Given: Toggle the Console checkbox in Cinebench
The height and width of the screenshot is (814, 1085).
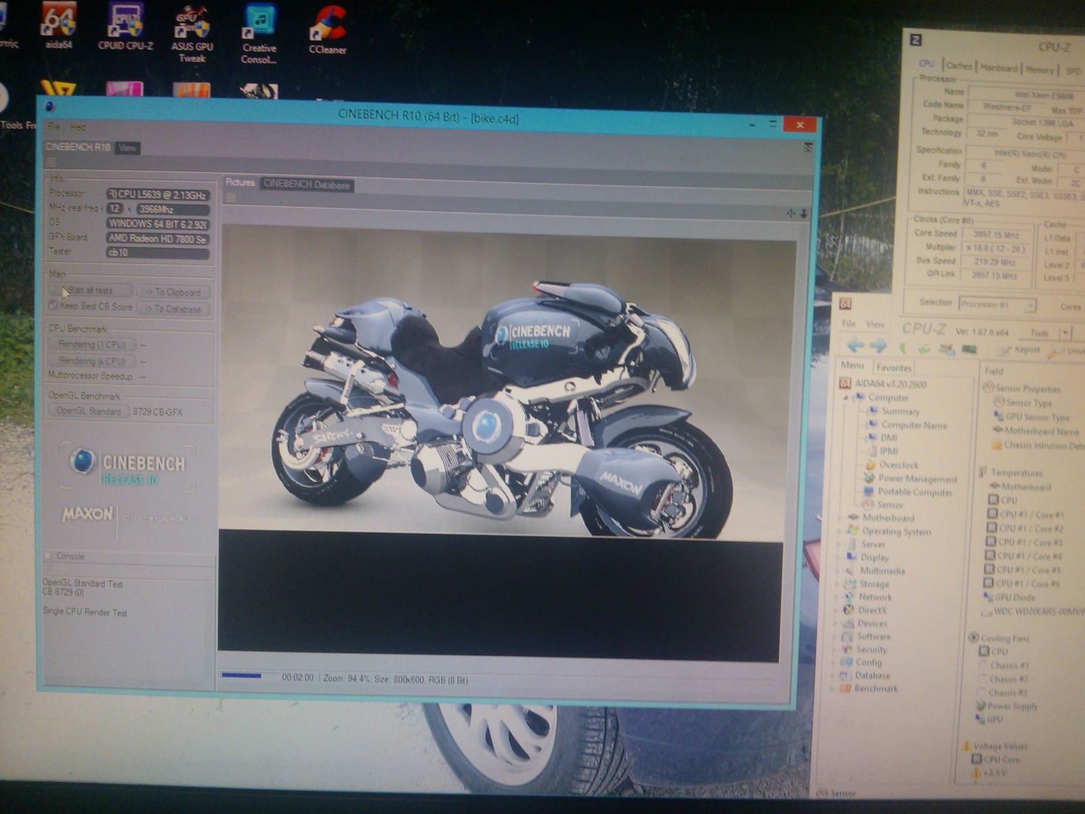Looking at the screenshot, I should click(48, 556).
